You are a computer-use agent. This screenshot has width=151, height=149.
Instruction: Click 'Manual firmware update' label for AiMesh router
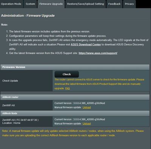[x=68, y=107]
